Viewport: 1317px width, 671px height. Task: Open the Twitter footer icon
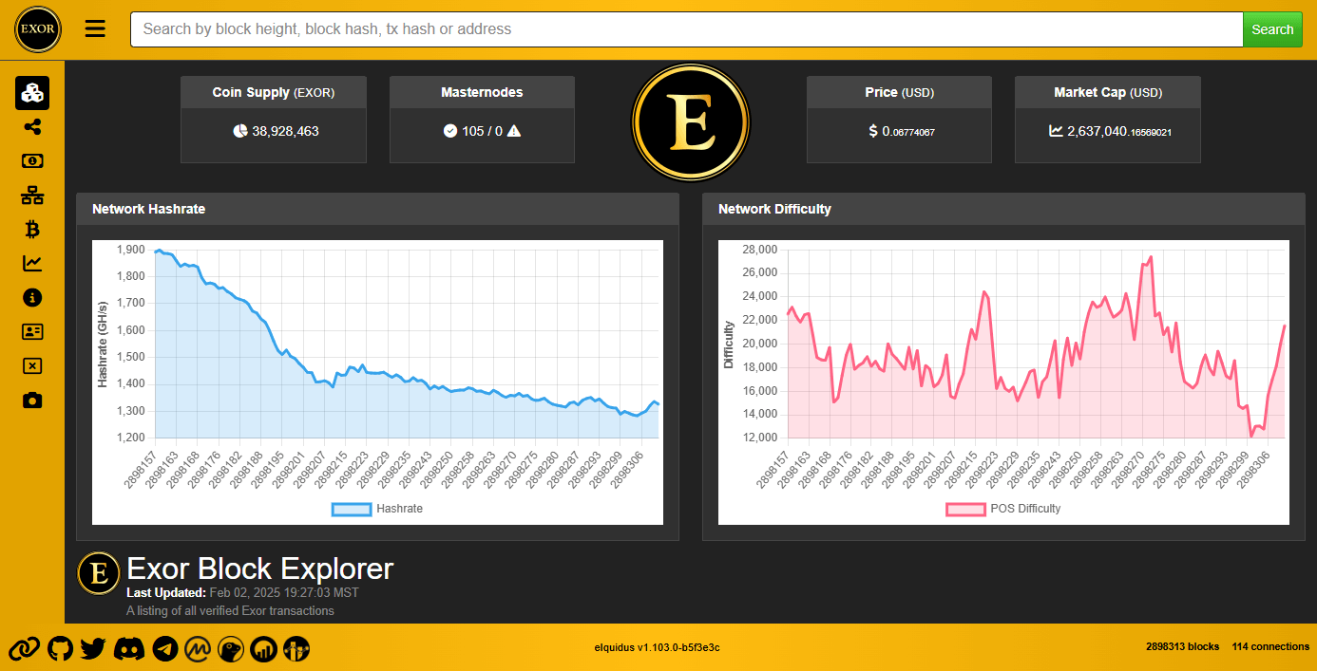[x=92, y=649]
